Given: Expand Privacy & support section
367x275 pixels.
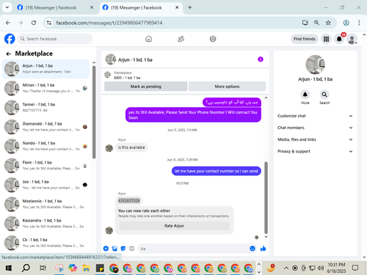Looking at the screenshot, I should pos(315,151).
